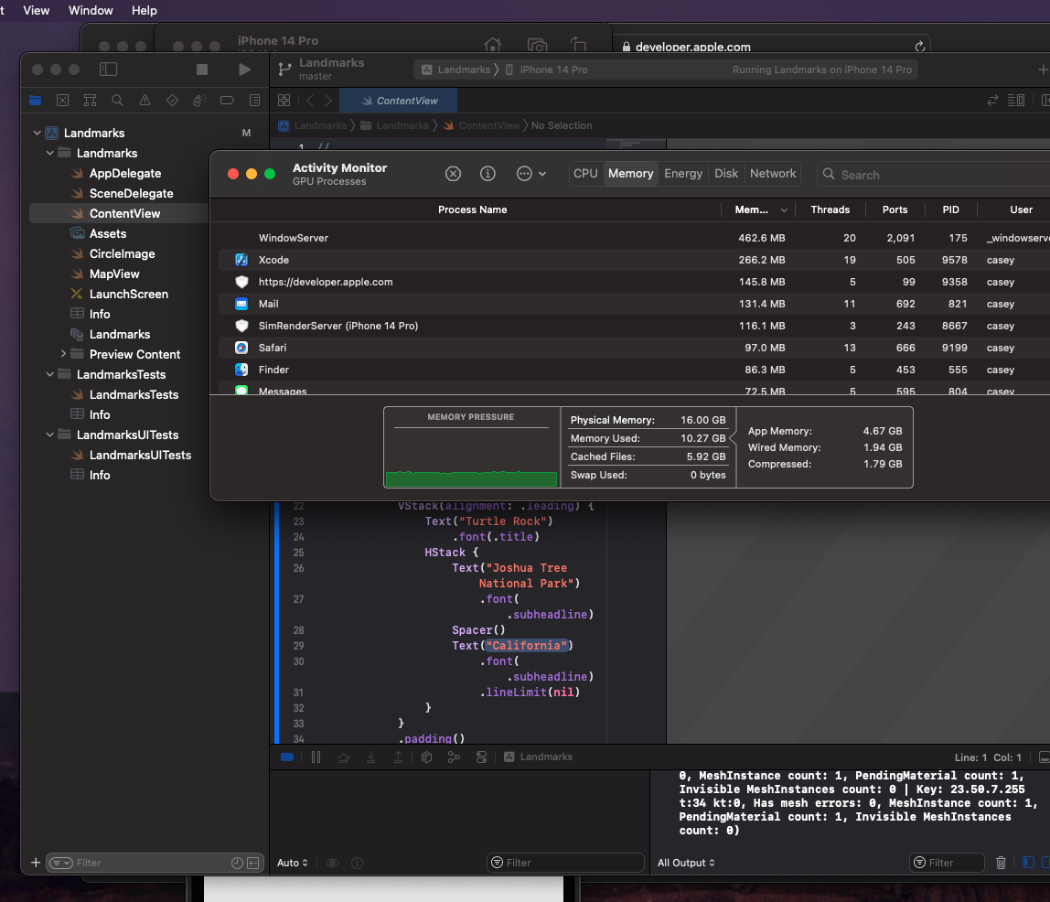Screen dimensions: 1050x902
Task: Switch to the Energy tab
Action: pyautogui.click(x=683, y=174)
